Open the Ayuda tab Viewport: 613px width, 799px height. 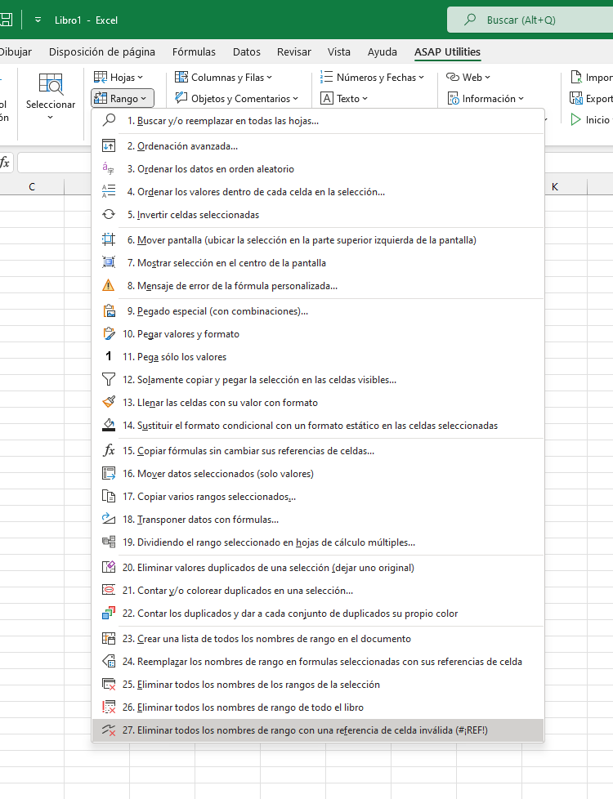tap(382, 52)
